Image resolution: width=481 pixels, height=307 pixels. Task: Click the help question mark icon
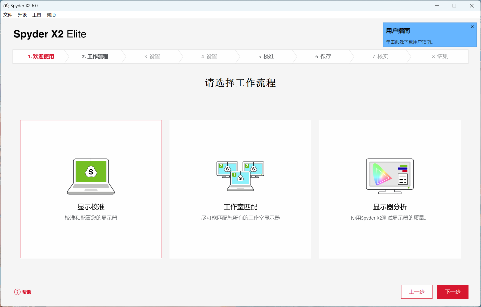pyautogui.click(x=17, y=292)
